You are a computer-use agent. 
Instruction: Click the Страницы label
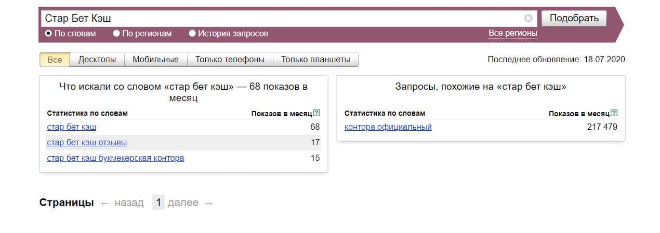pyautogui.click(x=67, y=203)
